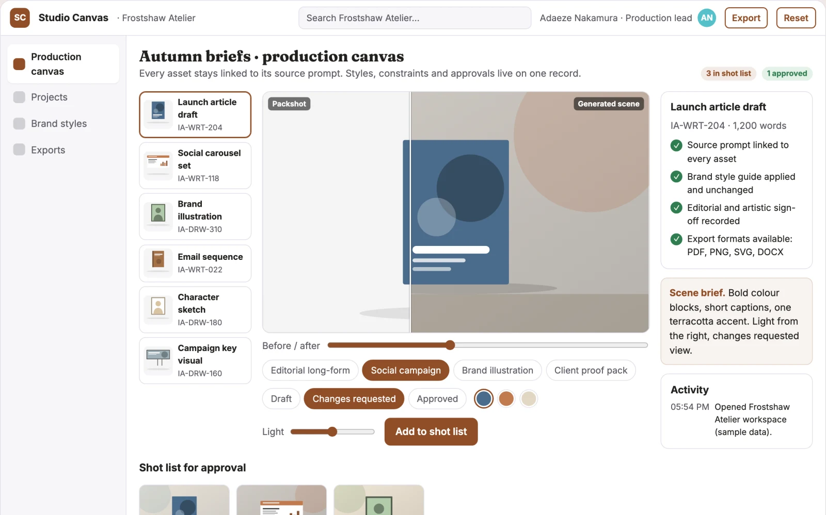Set status to Approved
826x515 pixels.
tap(437, 398)
